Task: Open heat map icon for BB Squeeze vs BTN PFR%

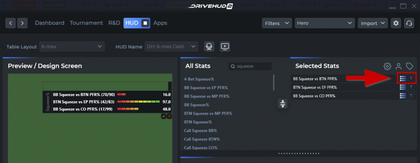Action: 403,78
